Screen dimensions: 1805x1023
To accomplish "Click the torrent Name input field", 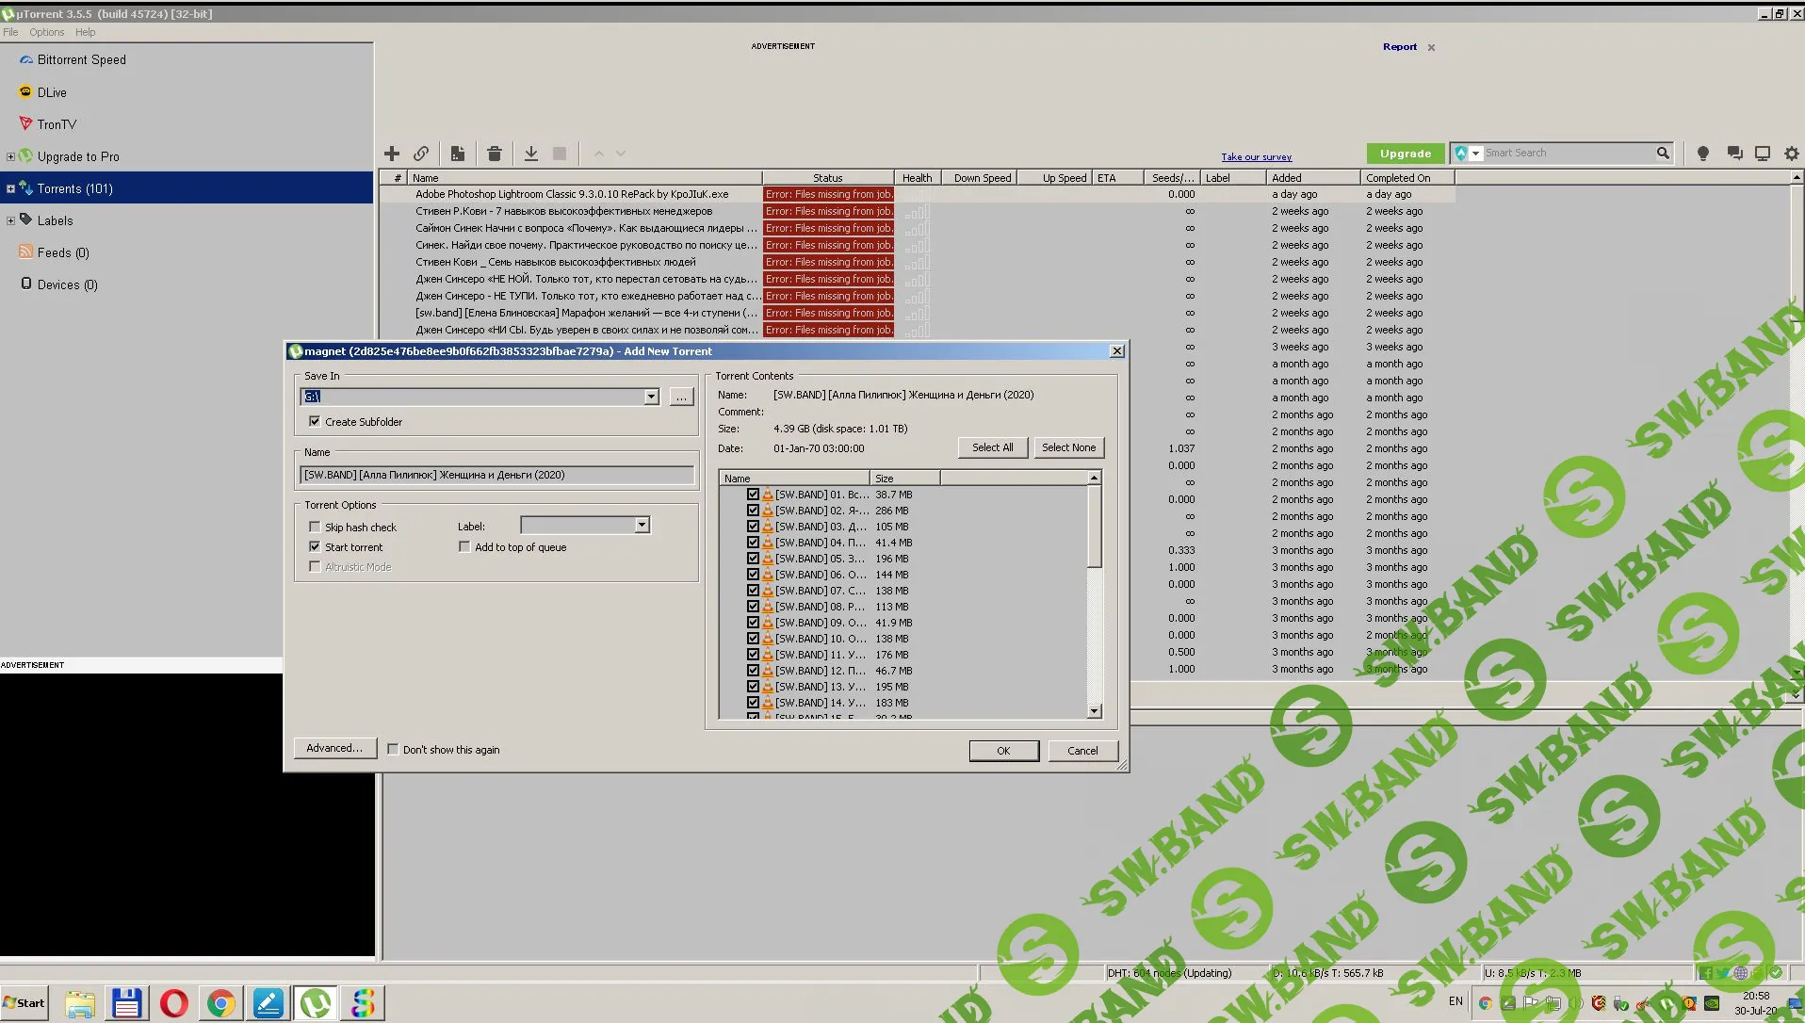I will pos(496,476).
